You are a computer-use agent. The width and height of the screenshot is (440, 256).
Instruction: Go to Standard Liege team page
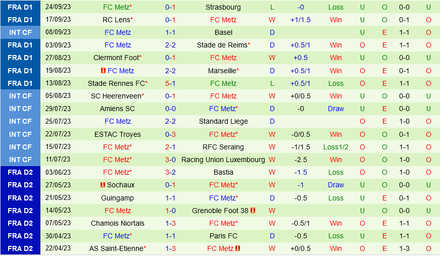[x=223, y=121]
